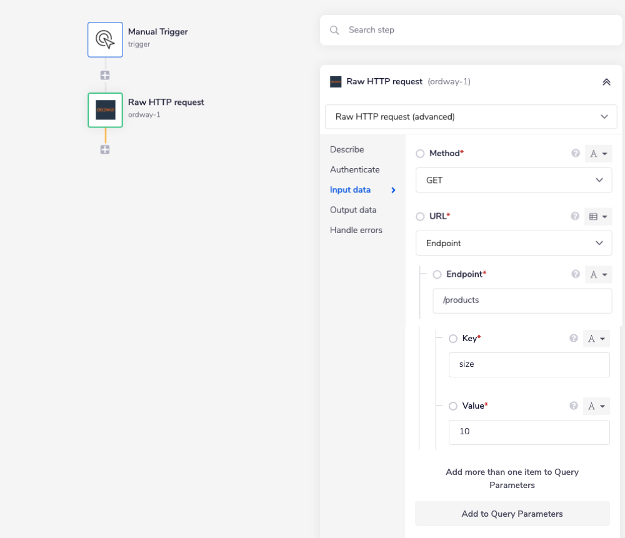Collapse the Raw HTTP request panel
This screenshot has height=538, width=625.
coord(606,82)
